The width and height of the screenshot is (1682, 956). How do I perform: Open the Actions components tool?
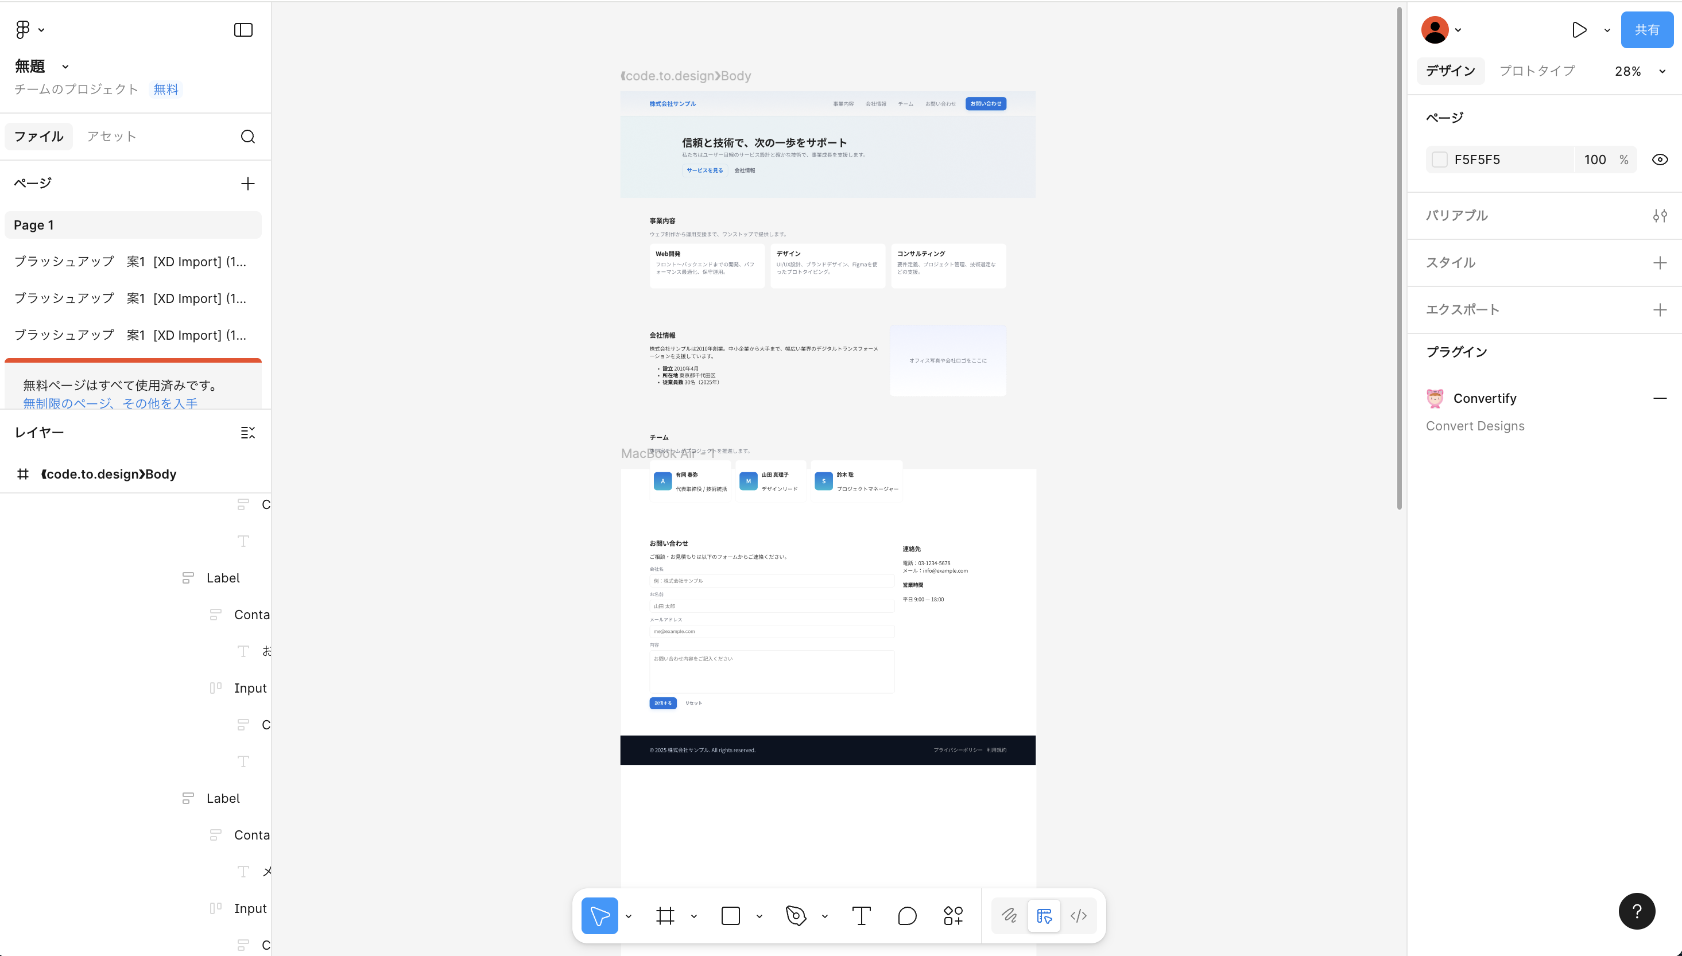(x=953, y=916)
